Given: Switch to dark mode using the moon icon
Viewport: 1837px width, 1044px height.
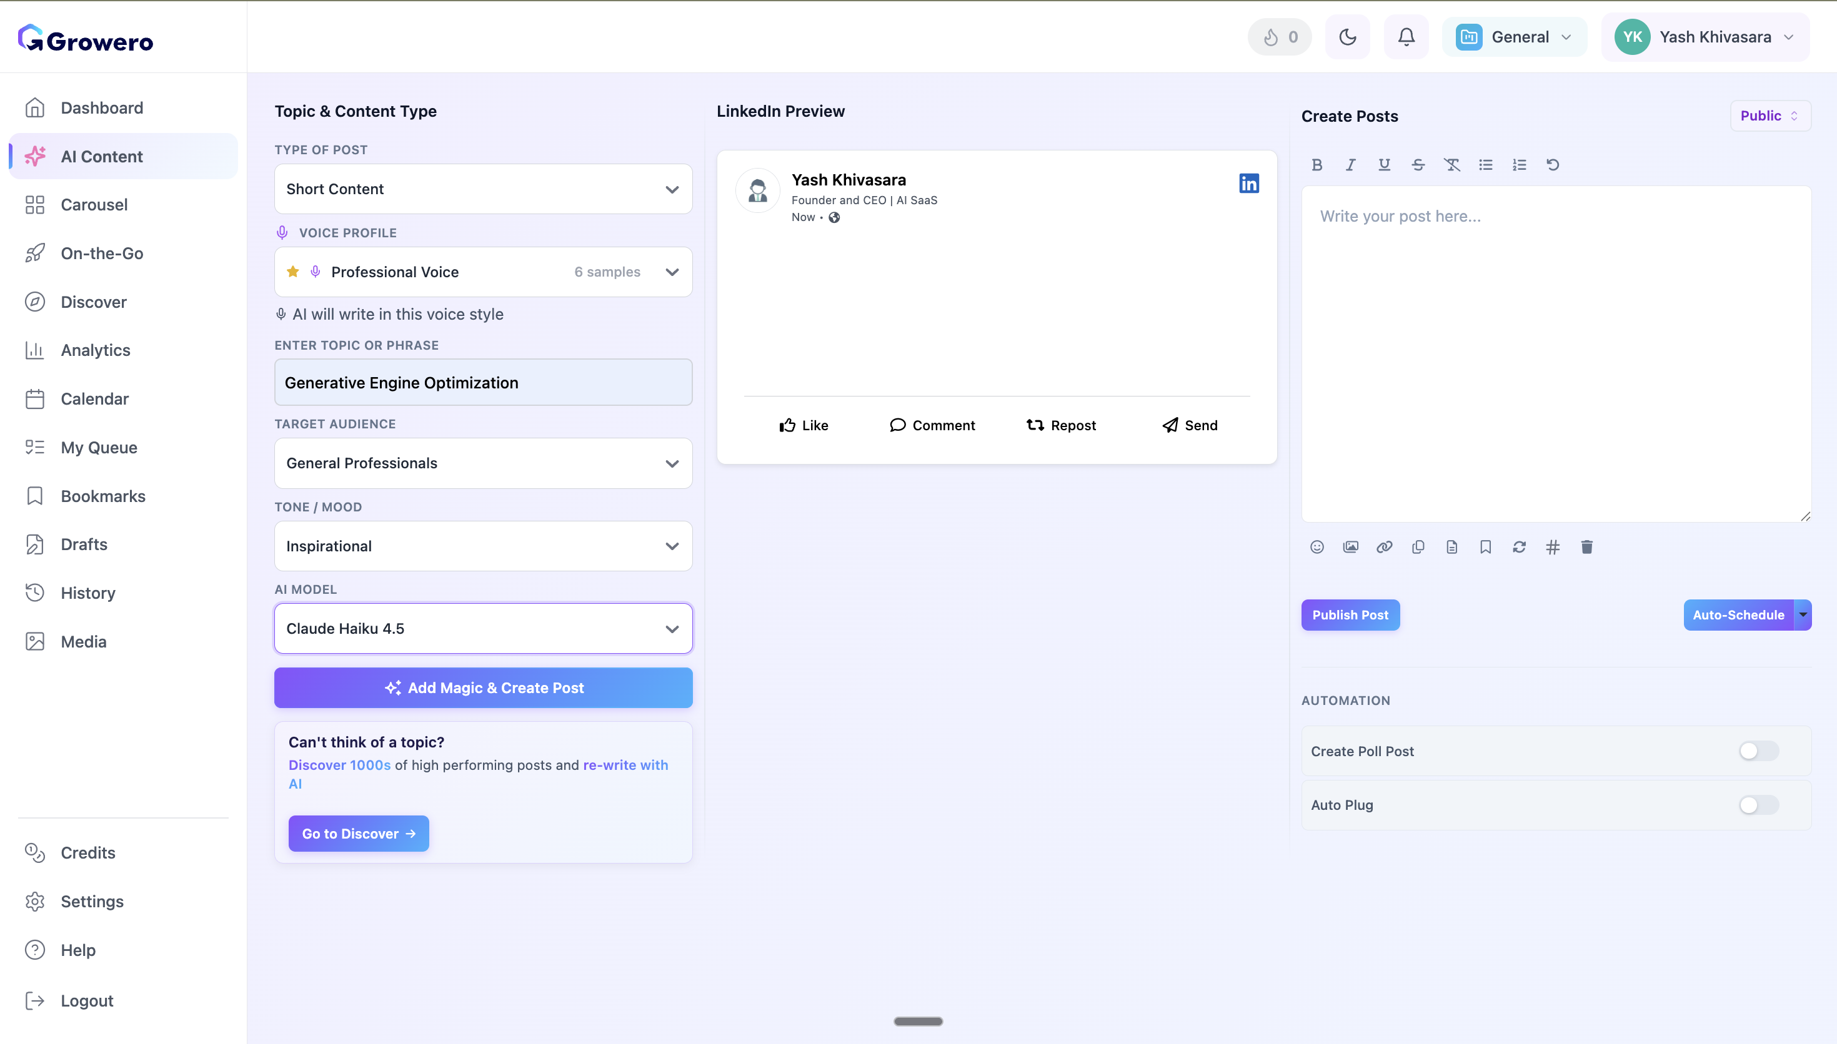Looking at the screenshot, I should [1348, 37].
